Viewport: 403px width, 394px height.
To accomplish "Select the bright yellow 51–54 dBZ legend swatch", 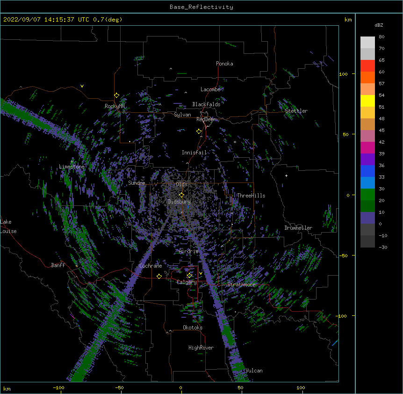I will click(x=367, y=101).
